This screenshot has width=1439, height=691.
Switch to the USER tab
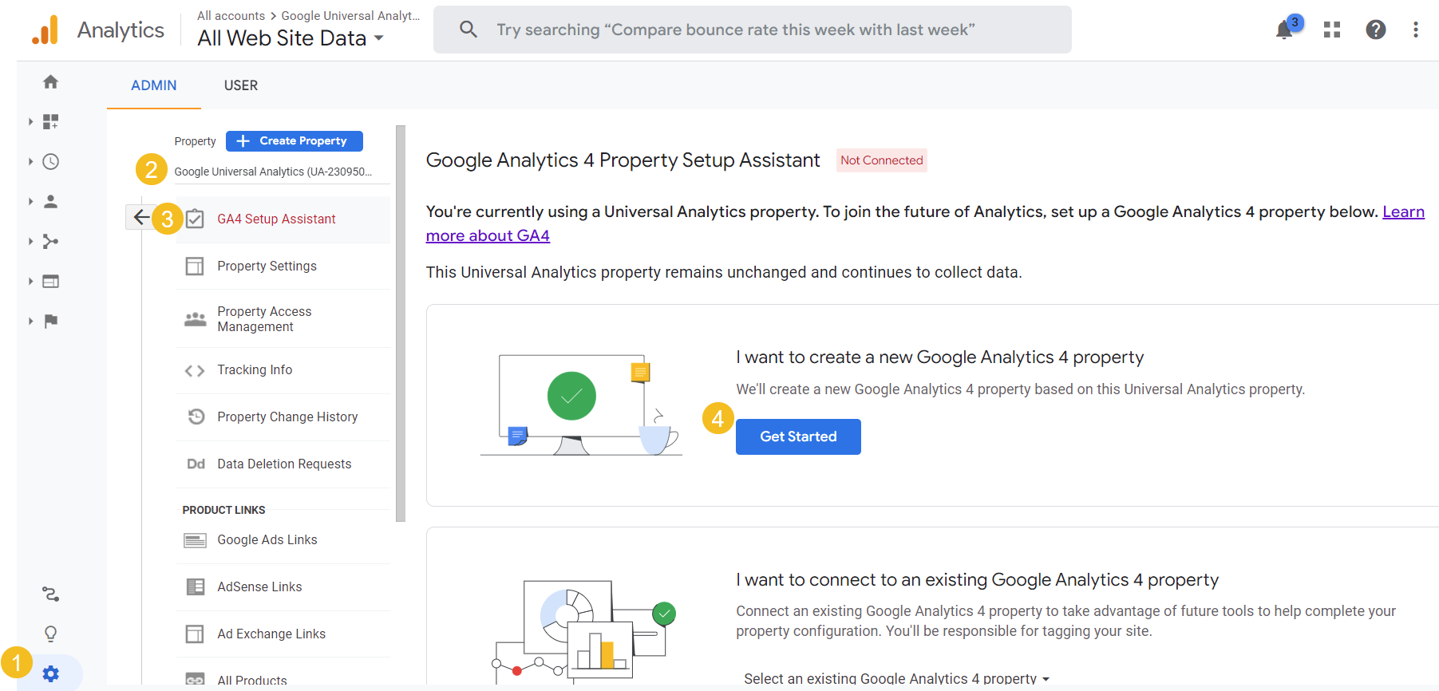241,85
